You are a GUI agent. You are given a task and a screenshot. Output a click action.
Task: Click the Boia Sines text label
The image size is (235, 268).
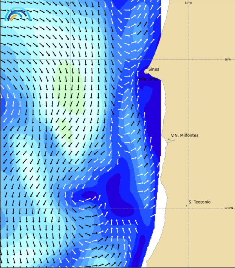[x=148, y=79]
